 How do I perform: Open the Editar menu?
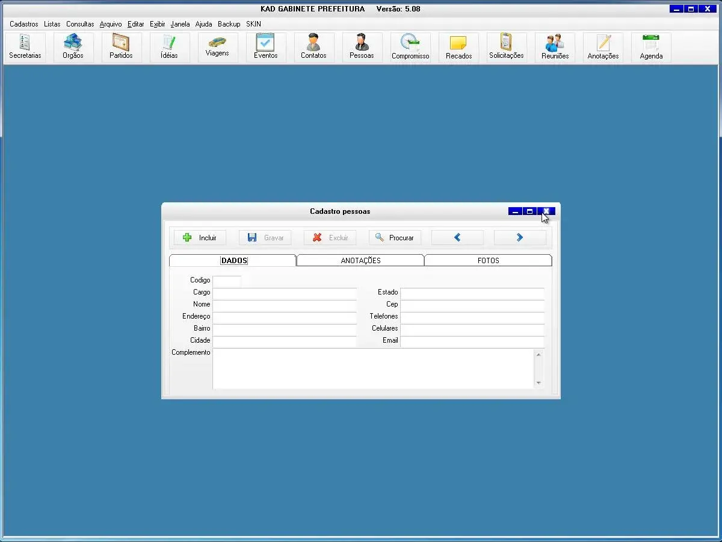point(136,24)
